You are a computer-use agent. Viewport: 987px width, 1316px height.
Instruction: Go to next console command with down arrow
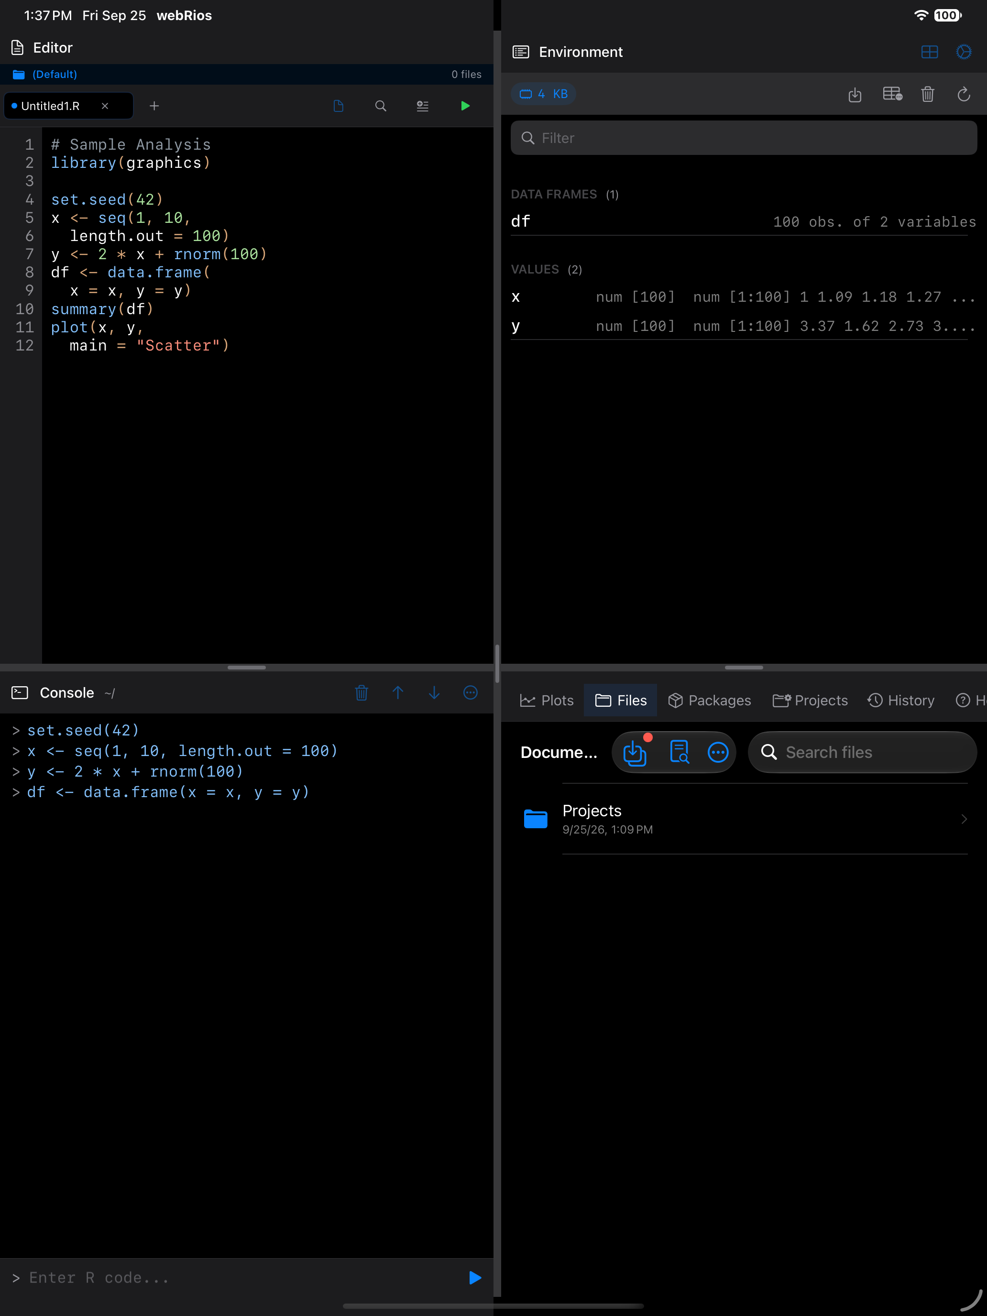click(x=434, y=692)
